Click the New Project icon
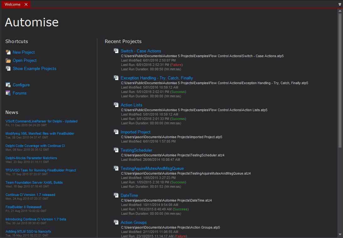 [x=8, y=52]
